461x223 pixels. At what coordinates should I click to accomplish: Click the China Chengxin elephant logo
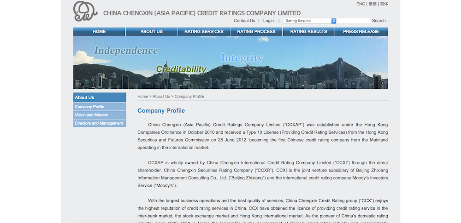click(x=85, y=11)
